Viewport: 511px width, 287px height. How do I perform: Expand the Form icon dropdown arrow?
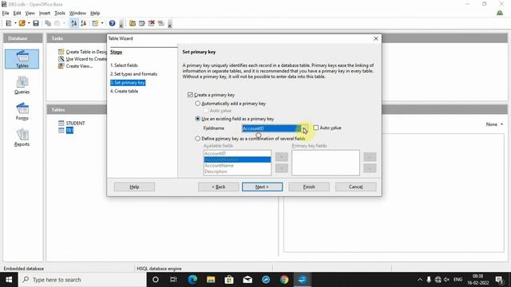[102, 23]
